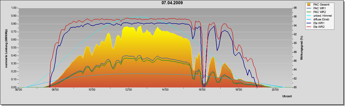Click the 12:00 label on the time axis
The image size is (345, 106).
point(128,90)
